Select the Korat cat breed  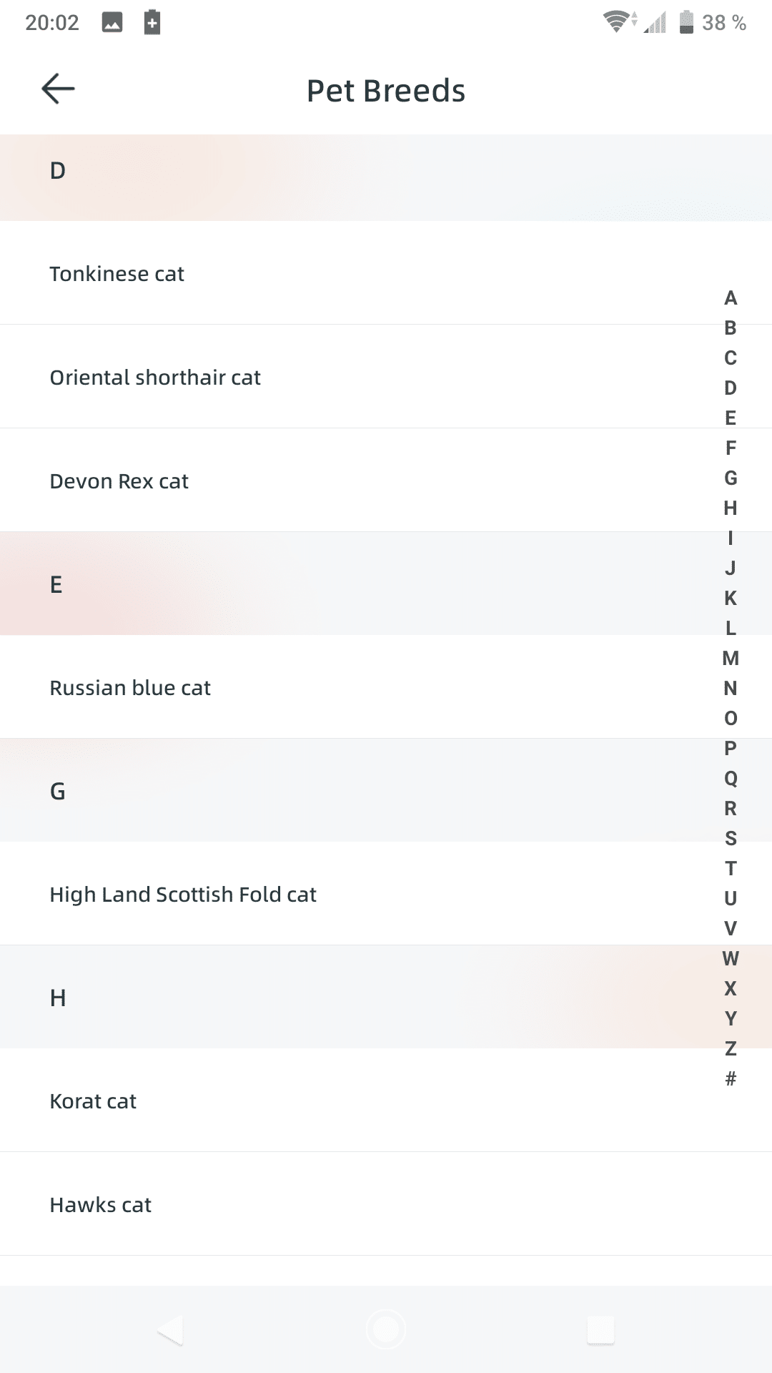93,1101
